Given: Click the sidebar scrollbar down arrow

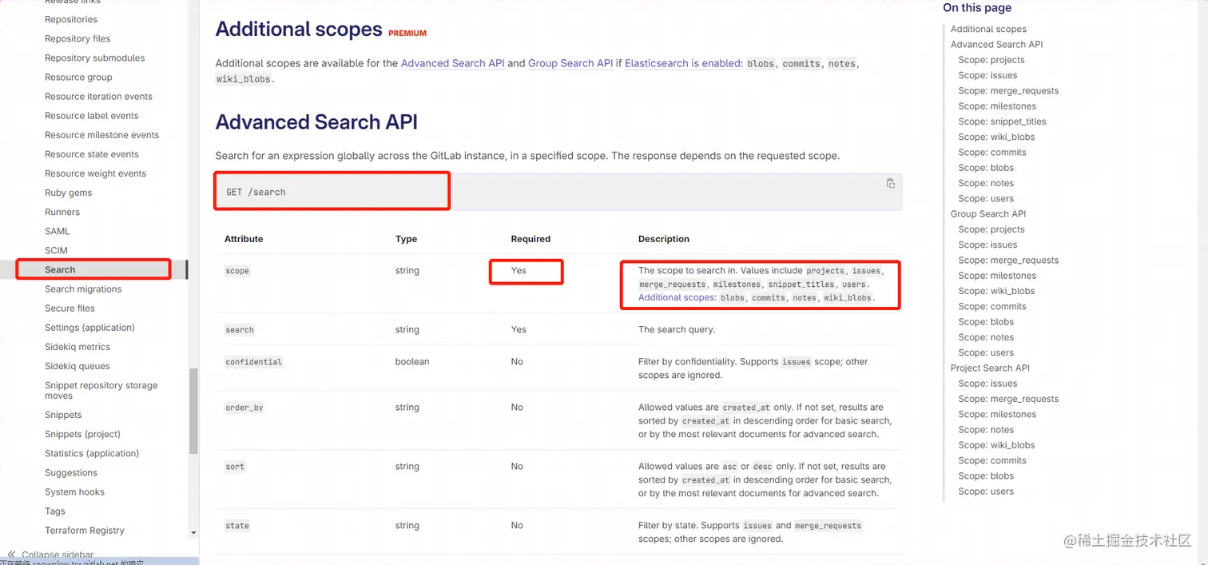Looking at the screenshot, I should pos(193,532).
